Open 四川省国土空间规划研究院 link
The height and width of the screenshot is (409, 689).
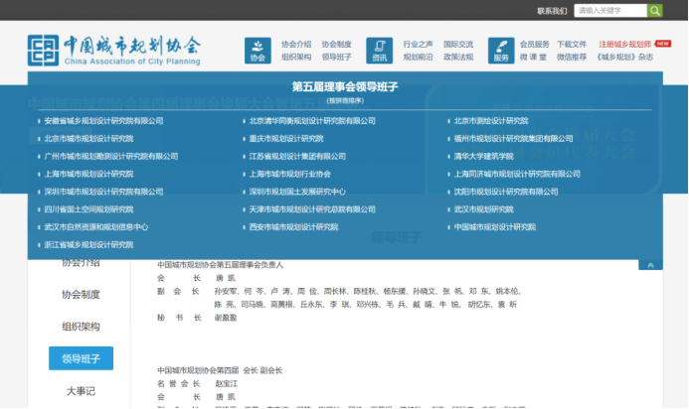[88, 209]
